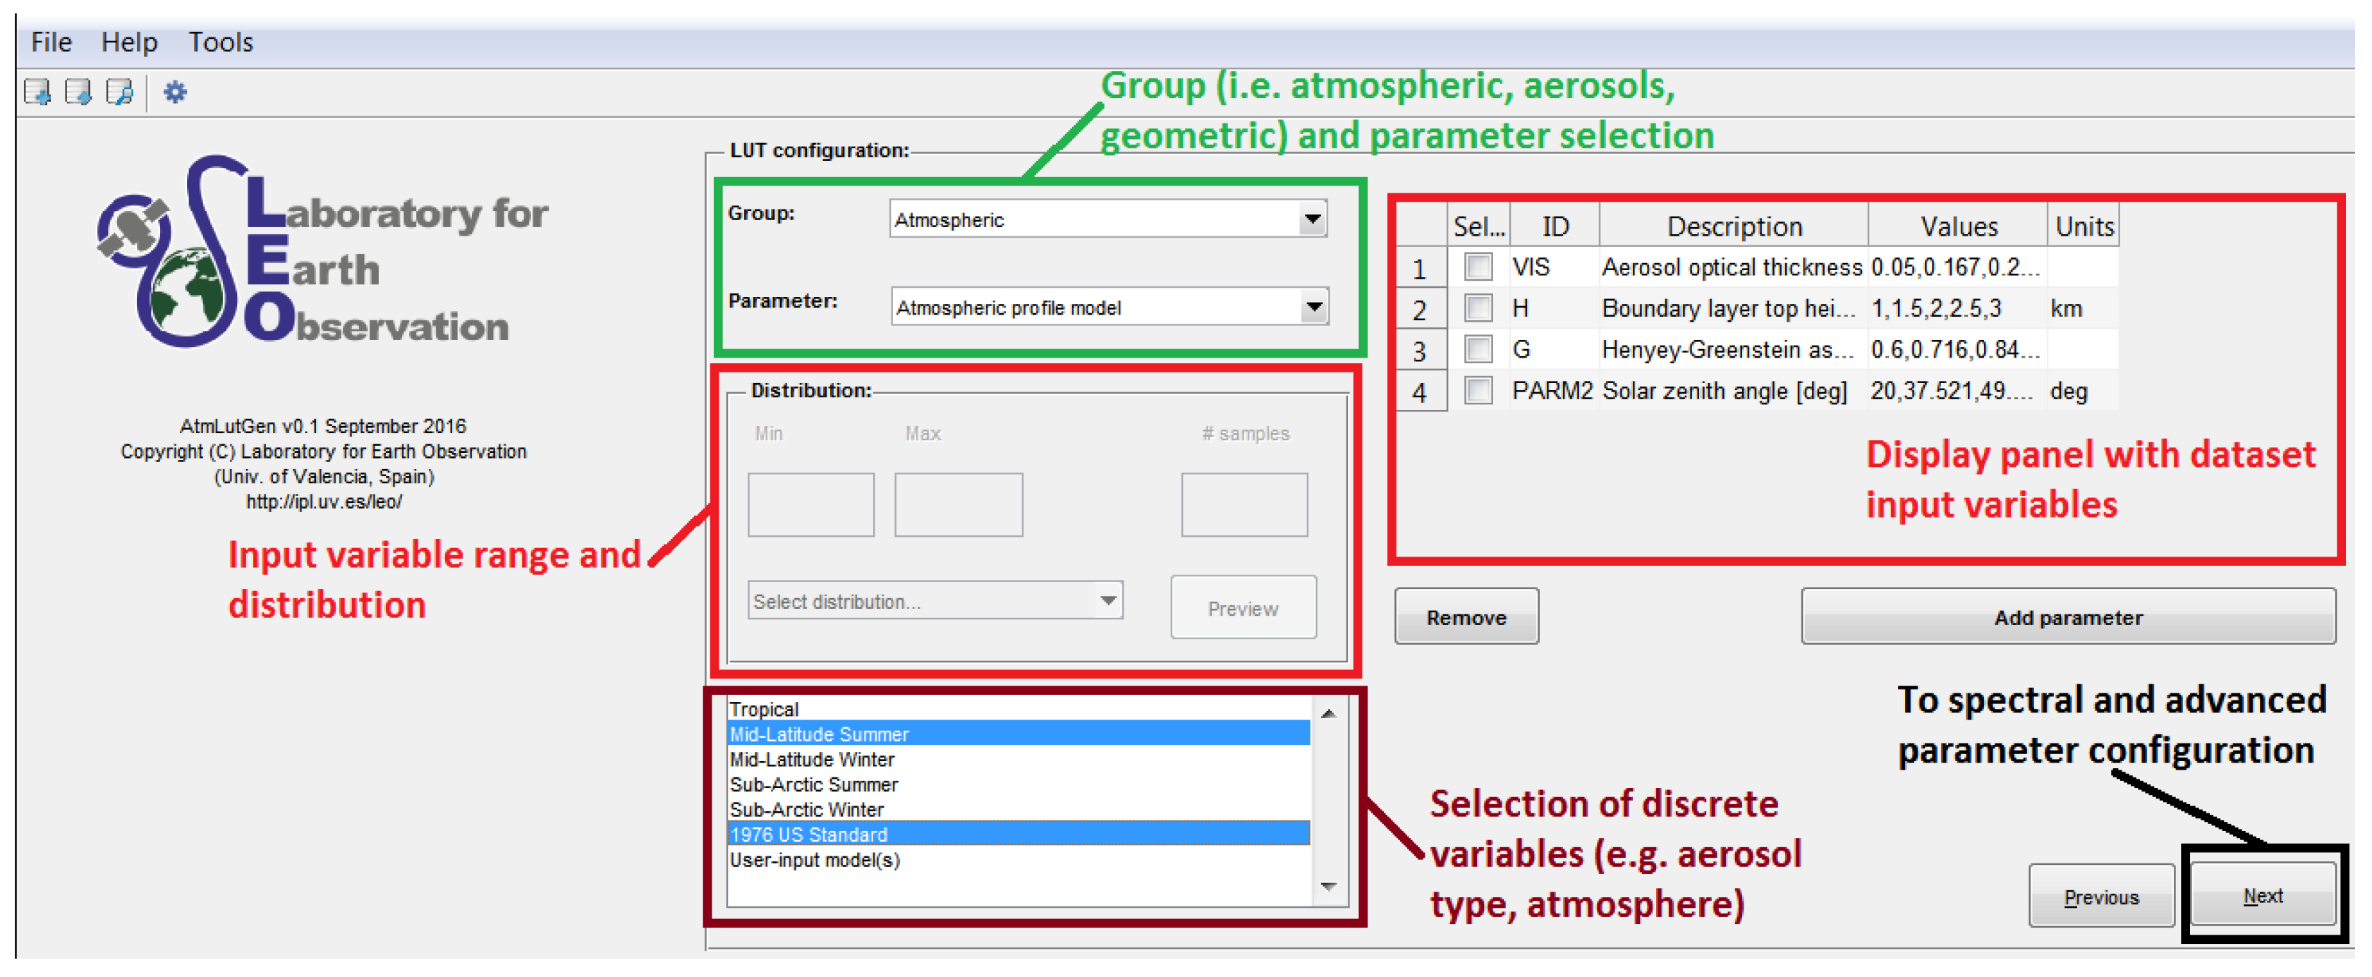
Task: Click the load database icon with up arrow
Action: (x=78, y=92)
